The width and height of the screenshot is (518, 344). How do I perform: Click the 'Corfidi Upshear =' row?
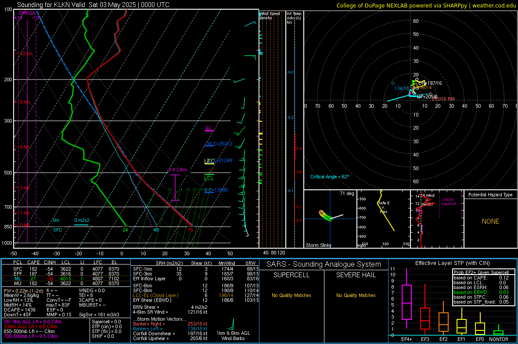170,338
